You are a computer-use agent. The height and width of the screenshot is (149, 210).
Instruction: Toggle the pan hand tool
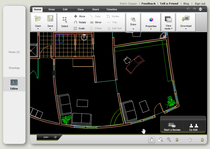click(151, 140)
